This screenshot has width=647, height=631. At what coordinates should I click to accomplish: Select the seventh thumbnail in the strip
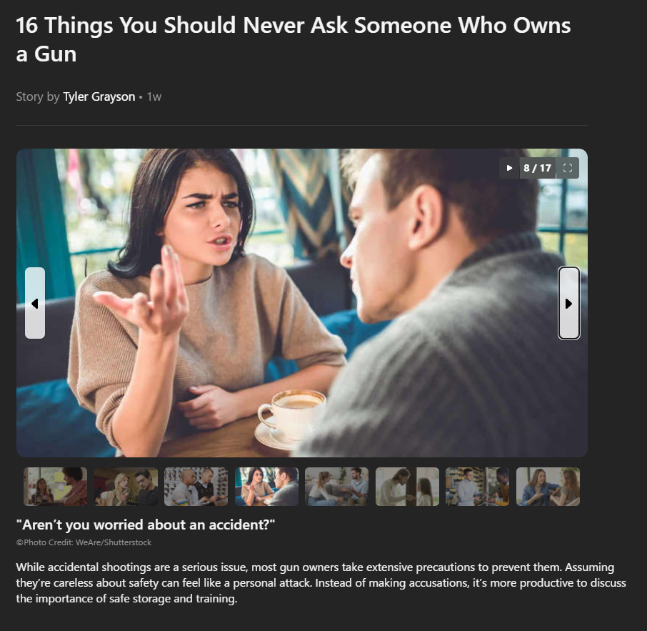click(x=478, y=487)
